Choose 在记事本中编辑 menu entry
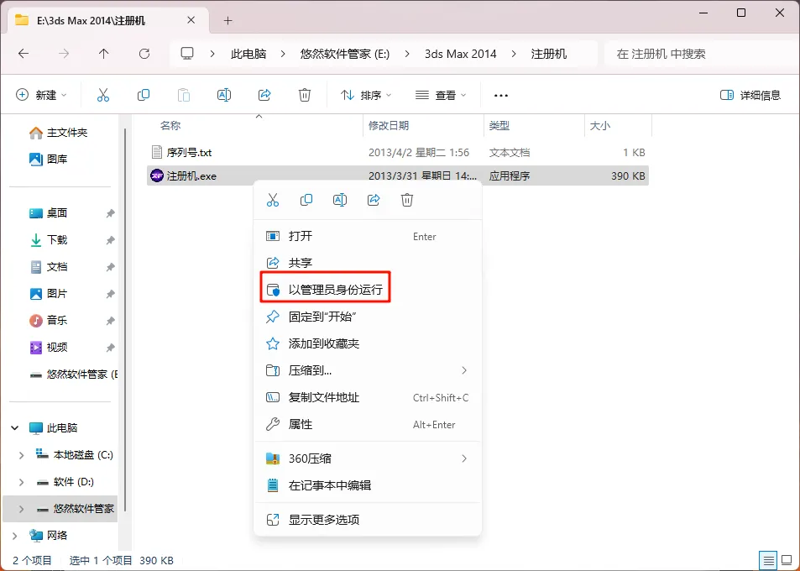800x571 pixels. (368, 485)
